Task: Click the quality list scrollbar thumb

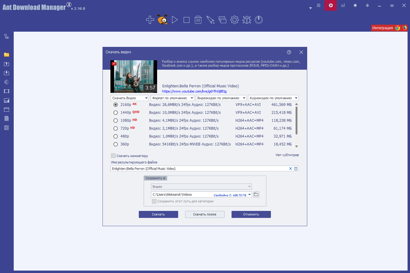Action: (297, 121)
